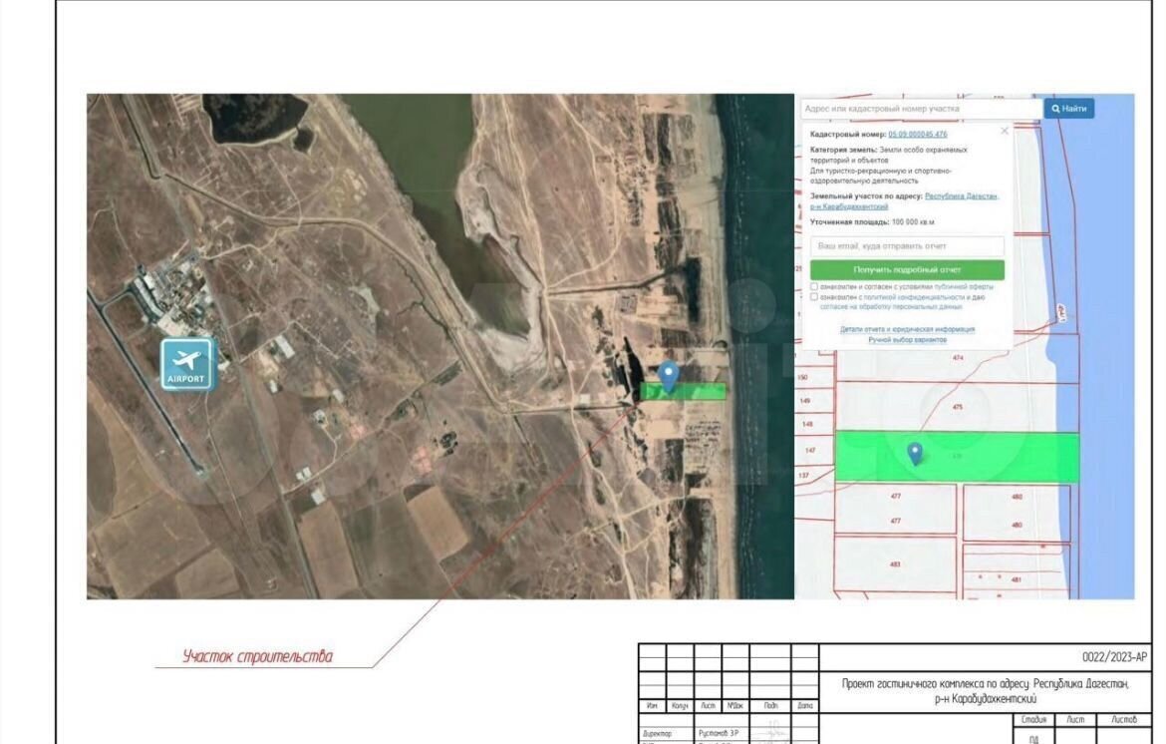
Task: Select parcel 147 on cadastral map
Action: 810,451
